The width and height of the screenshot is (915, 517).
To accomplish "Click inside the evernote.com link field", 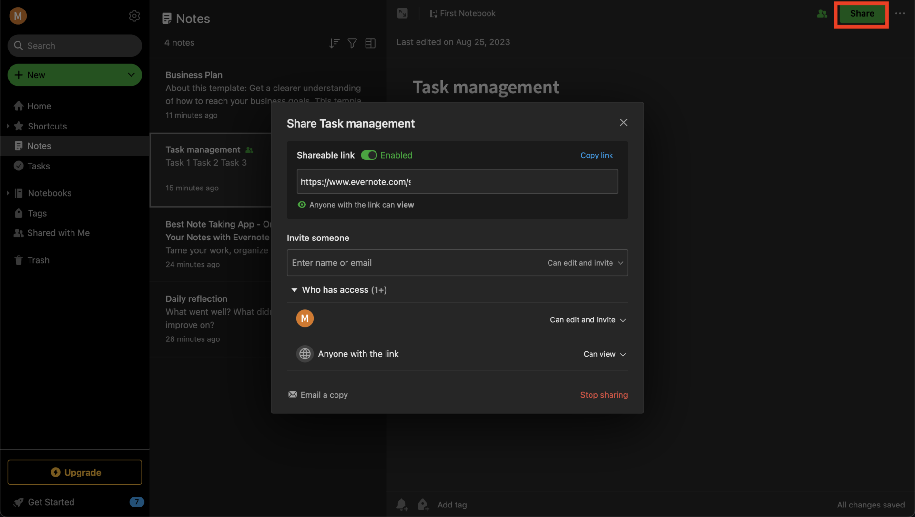I will click(457, 181).
